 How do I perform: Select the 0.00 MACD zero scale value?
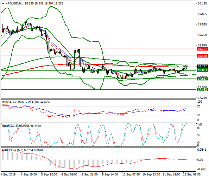[200, 160]
